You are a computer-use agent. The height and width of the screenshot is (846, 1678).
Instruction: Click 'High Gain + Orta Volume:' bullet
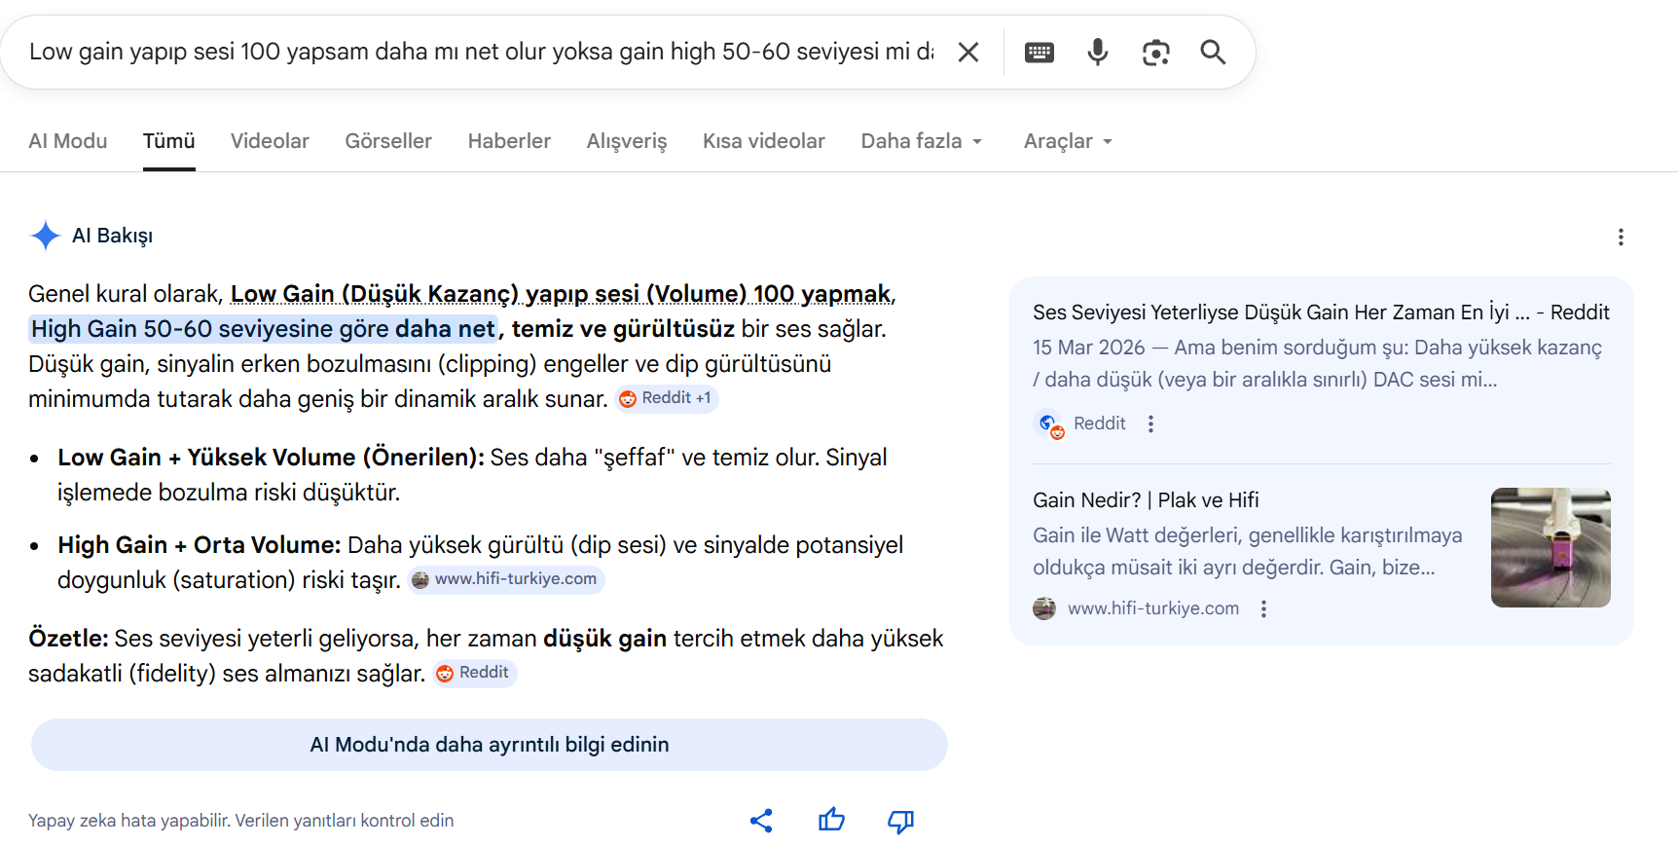coord(200,545)
